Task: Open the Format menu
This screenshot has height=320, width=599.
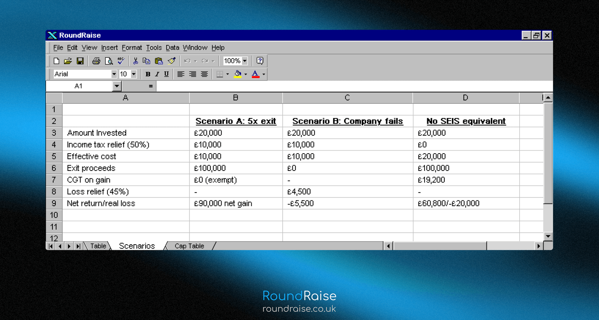Action: tap(132, 48)
